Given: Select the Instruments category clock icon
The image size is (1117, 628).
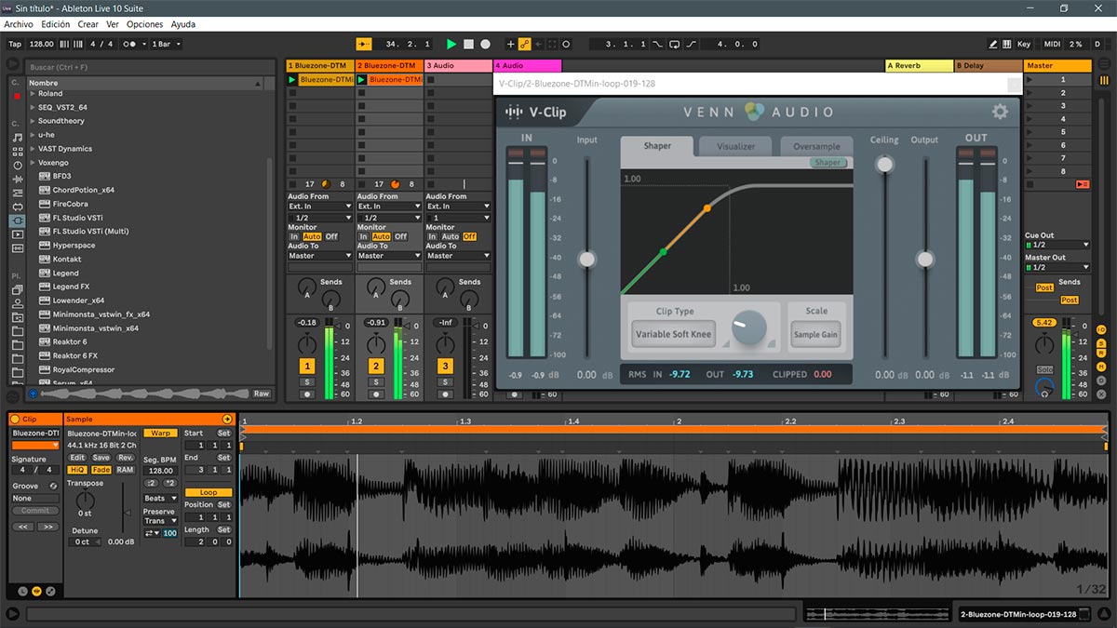Looking at the screenshot, I should [x=17, y=165].
